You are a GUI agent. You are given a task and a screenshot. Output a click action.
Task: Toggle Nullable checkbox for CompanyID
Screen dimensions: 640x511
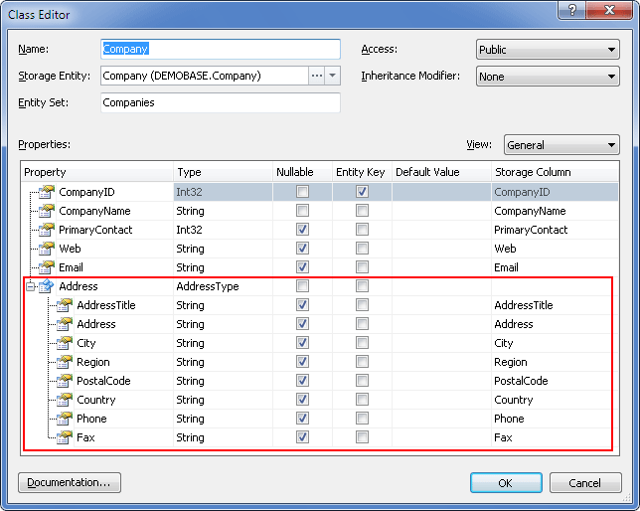point(302,192)
